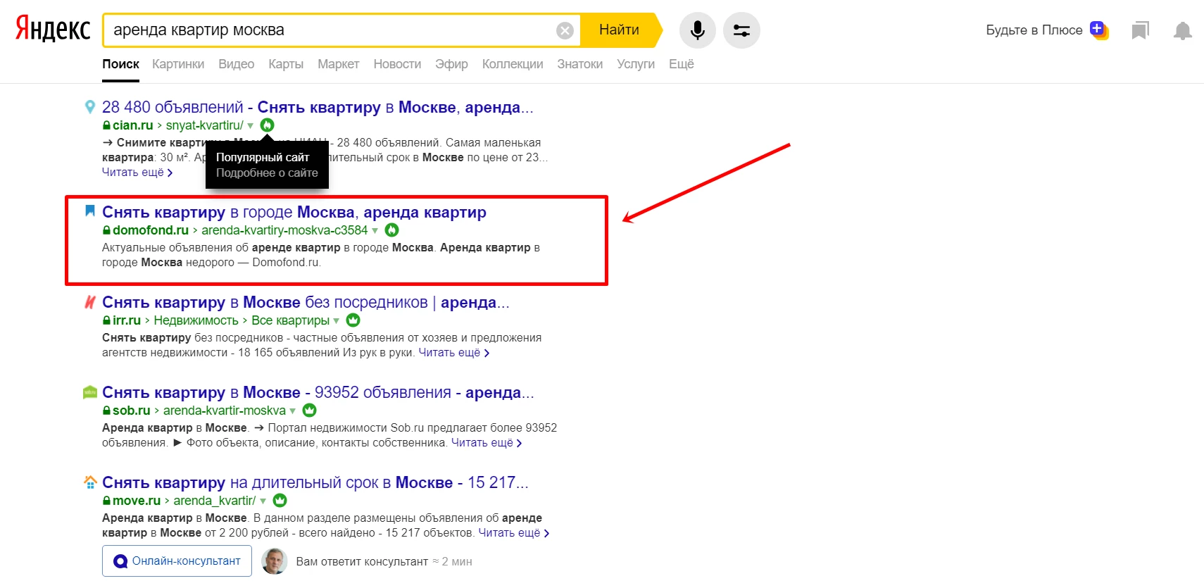Viewport: 1204px width, 588px height.
Task: Click Читать ещё under irr.ru snippet
Action: 454,353
